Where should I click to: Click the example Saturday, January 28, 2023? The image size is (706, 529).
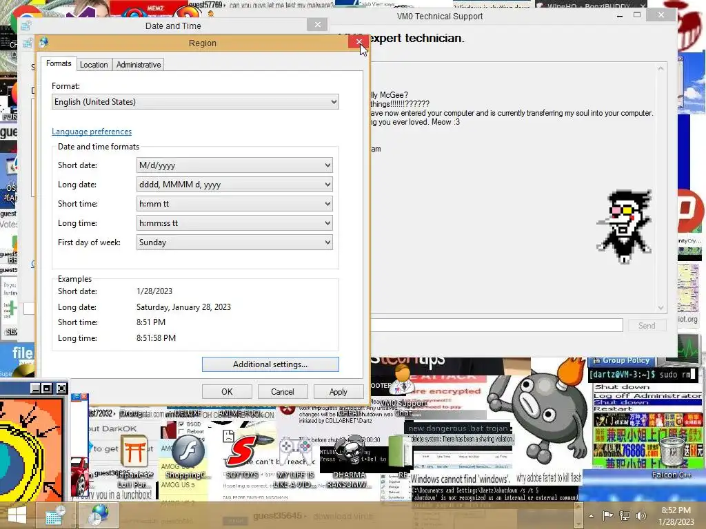(x=183, y=307)
